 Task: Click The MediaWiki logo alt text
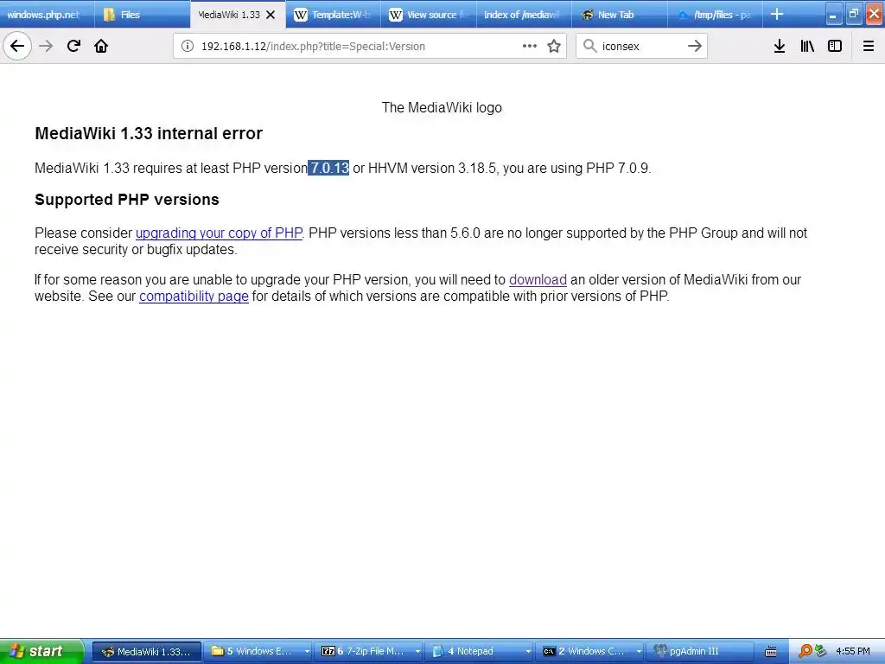click(x=442, y=107)
